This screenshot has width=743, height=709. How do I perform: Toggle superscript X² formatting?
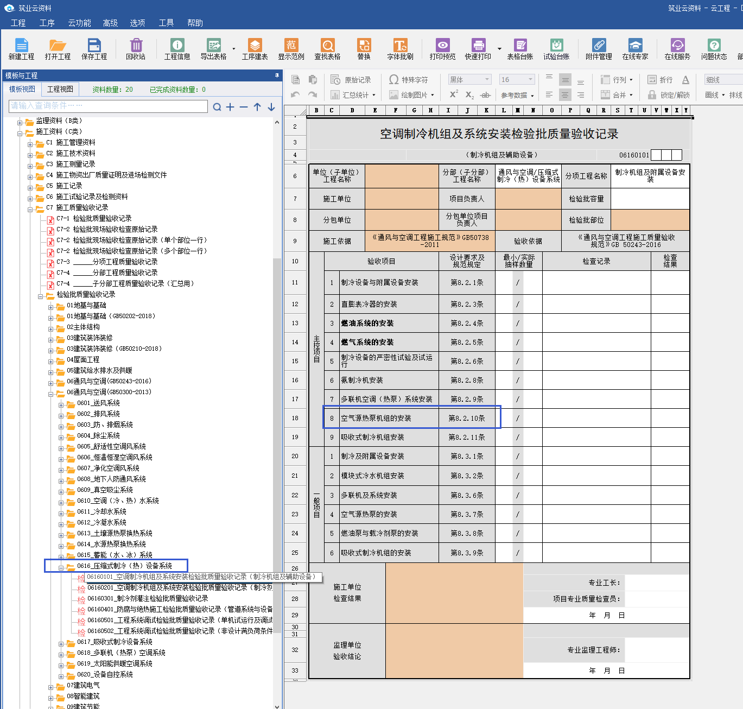tap(454, 94)
